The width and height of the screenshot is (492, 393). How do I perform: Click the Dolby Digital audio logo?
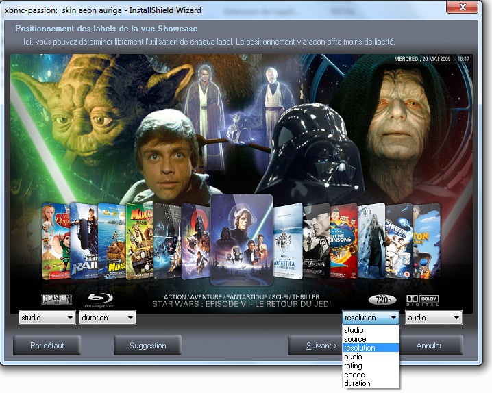(423, 301)
